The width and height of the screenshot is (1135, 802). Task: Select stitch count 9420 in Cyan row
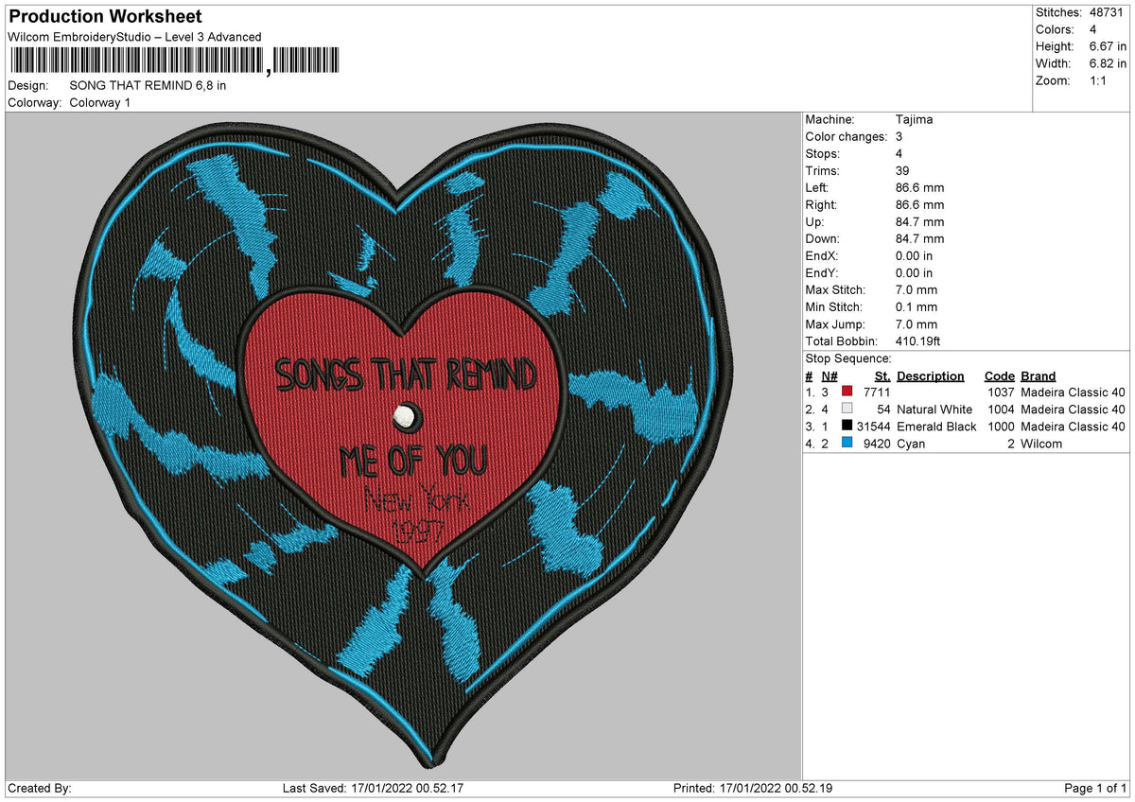click(875, 444)
